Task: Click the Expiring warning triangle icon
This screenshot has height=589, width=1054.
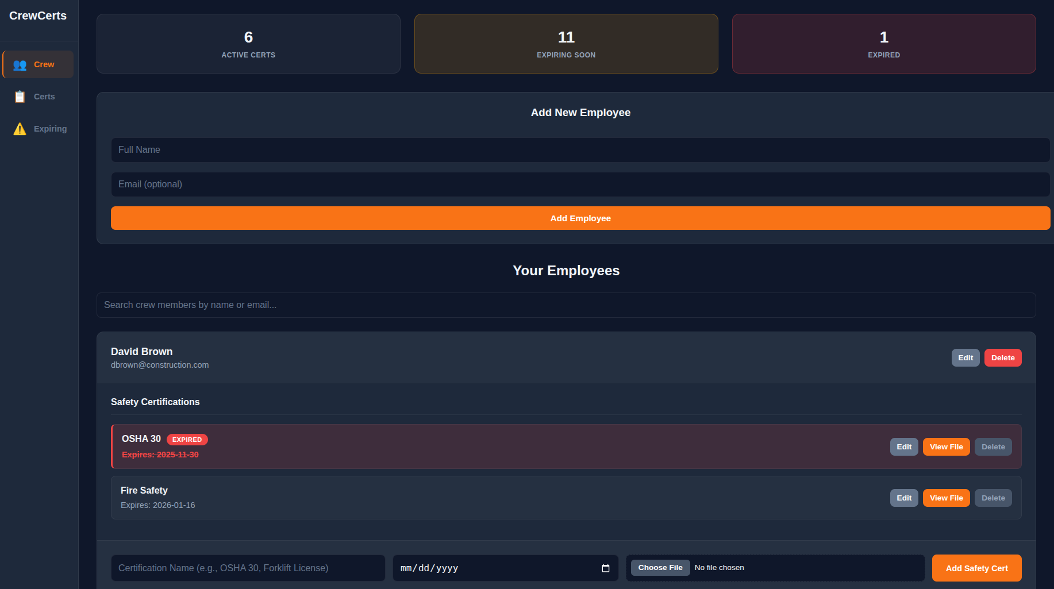Action: pos(20,129)
